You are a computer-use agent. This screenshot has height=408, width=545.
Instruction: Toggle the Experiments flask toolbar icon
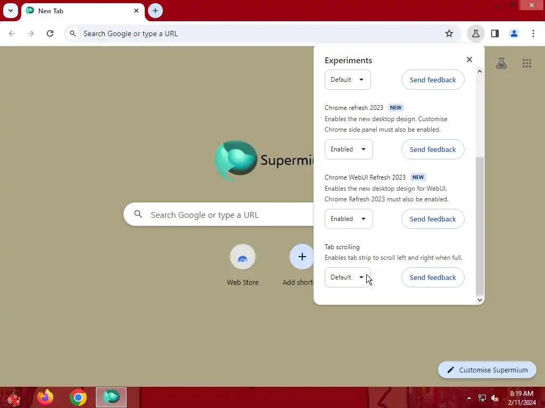coord(475,33)
